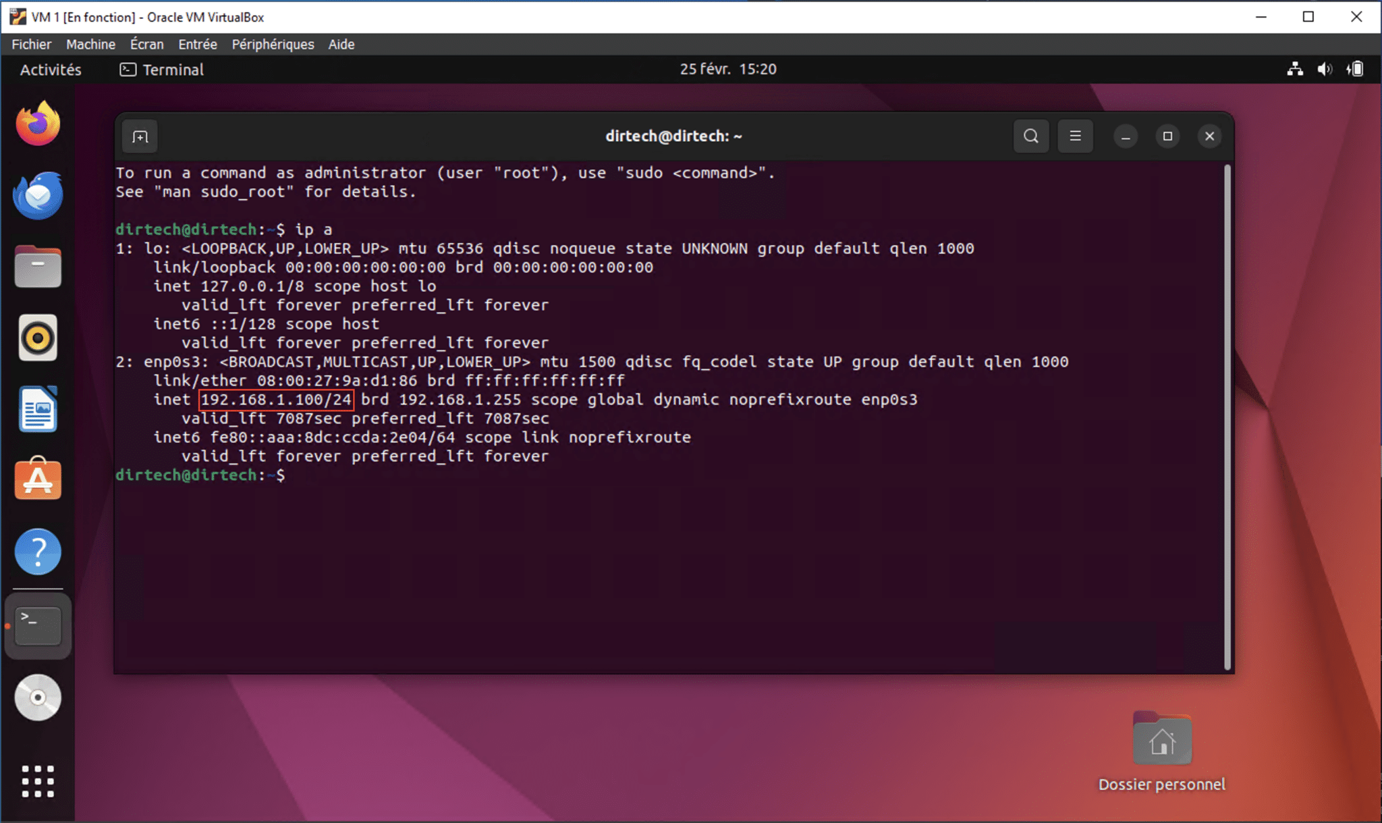Open the Périphériques menu
This screenshot has height=823, width=1382.
coord(272,44)
